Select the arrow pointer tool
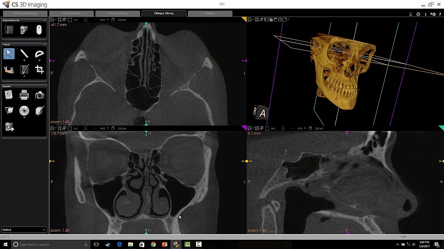Screen dimensions: 444x249 (x=9, y=54)
